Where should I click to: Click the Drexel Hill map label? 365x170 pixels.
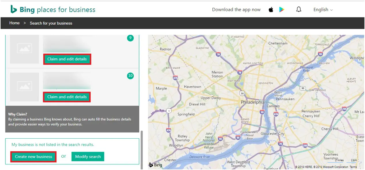pyautogui.click(x=197, y=104)
